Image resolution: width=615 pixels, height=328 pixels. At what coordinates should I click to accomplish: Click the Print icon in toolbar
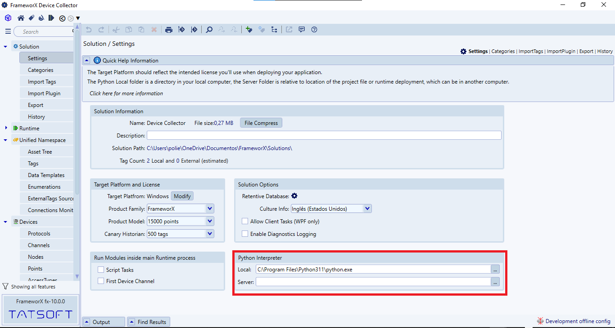point(169,30)
